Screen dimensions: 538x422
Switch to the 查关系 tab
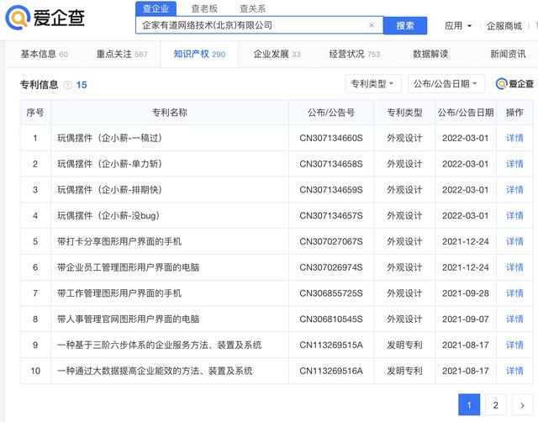point(252,8)
